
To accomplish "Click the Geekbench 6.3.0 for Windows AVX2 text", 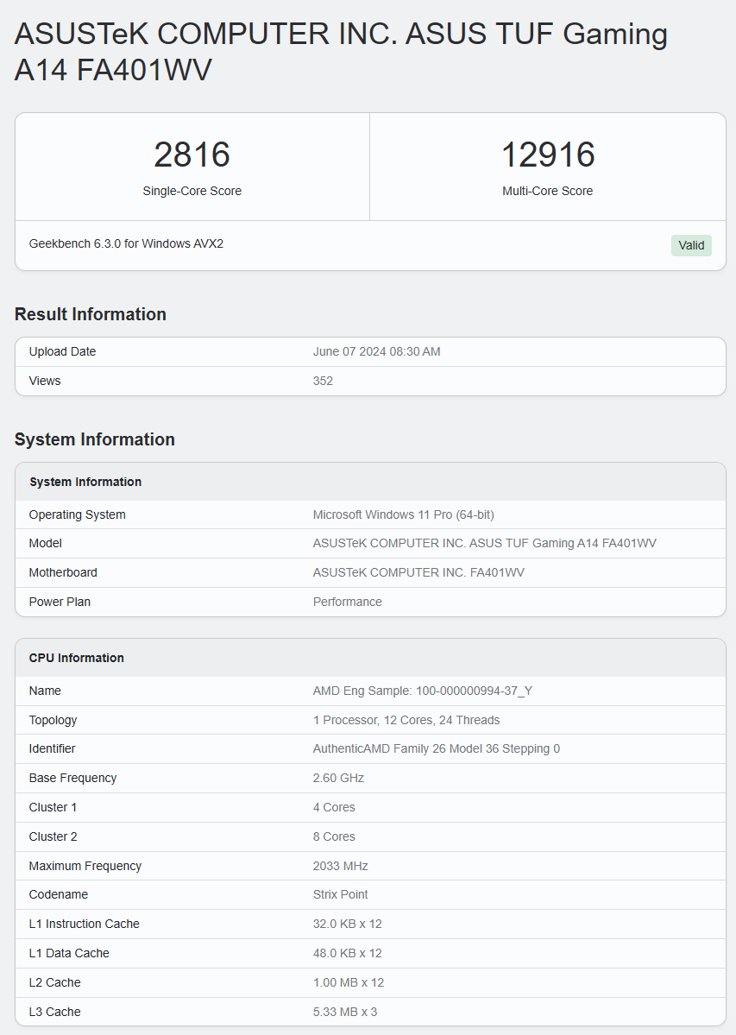I will click(x=126, y=243).
